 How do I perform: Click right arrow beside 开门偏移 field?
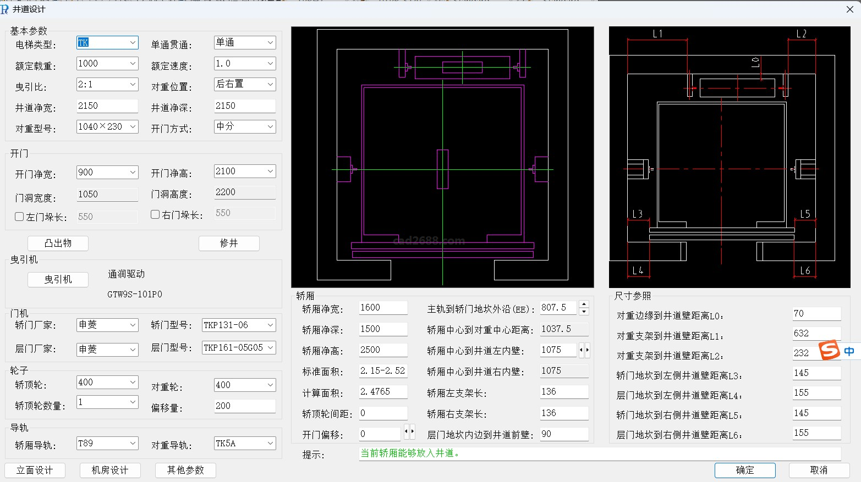[x=413, y=431]
